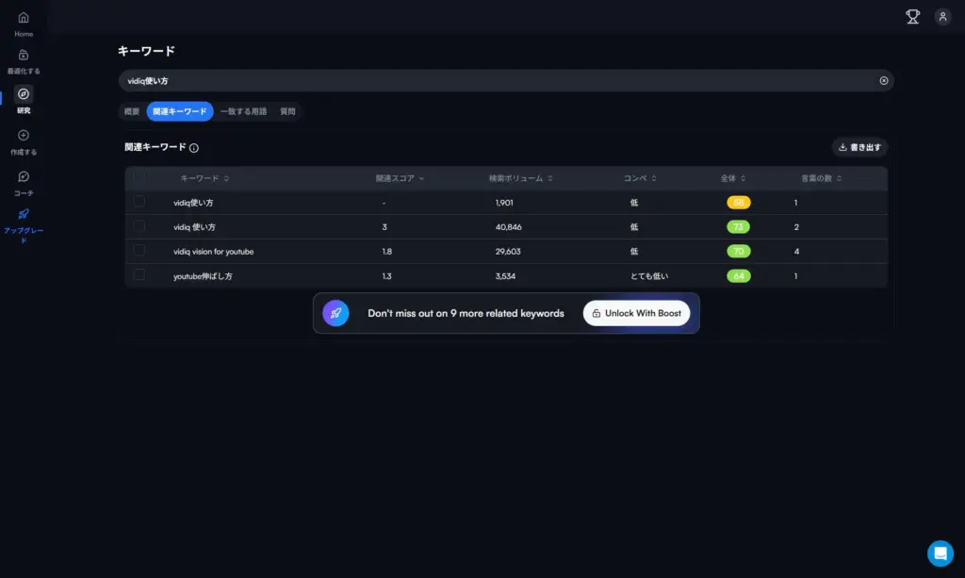Open the trophy achievements icon
The image size is (965, 578).
912,17
